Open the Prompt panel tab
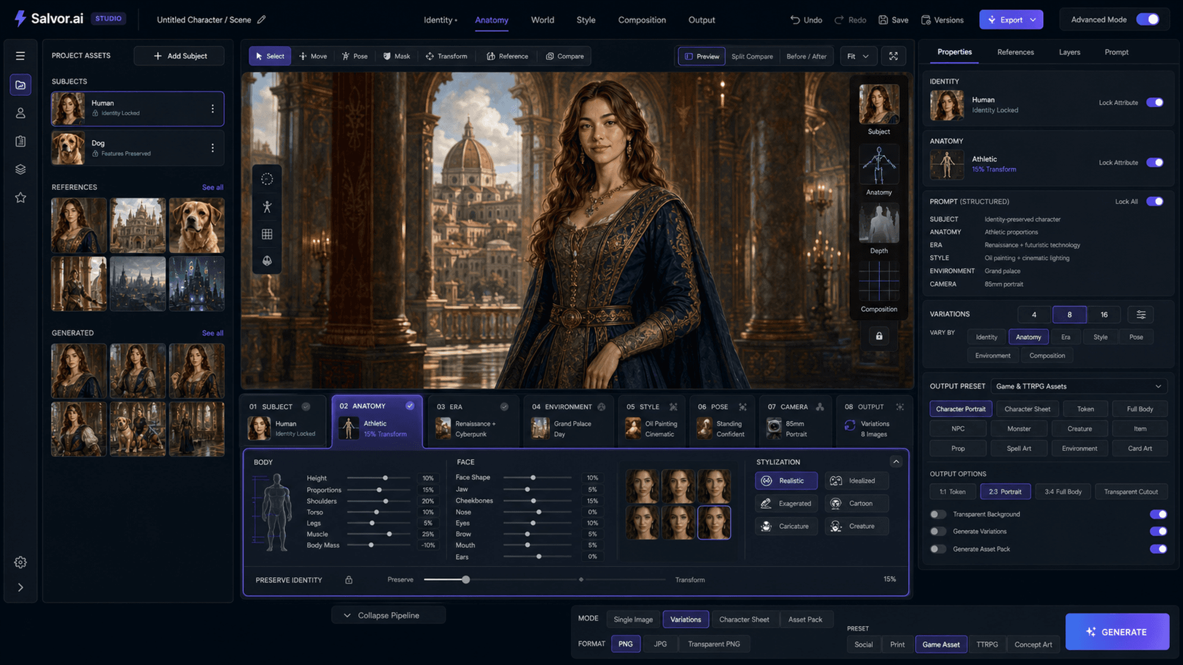The width and height of the screenshot is (1183, 665). pyautogui.click(x=1116, y=52)
